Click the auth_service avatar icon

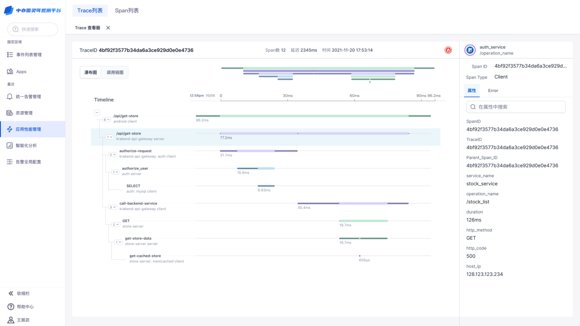tap(470, 50)
